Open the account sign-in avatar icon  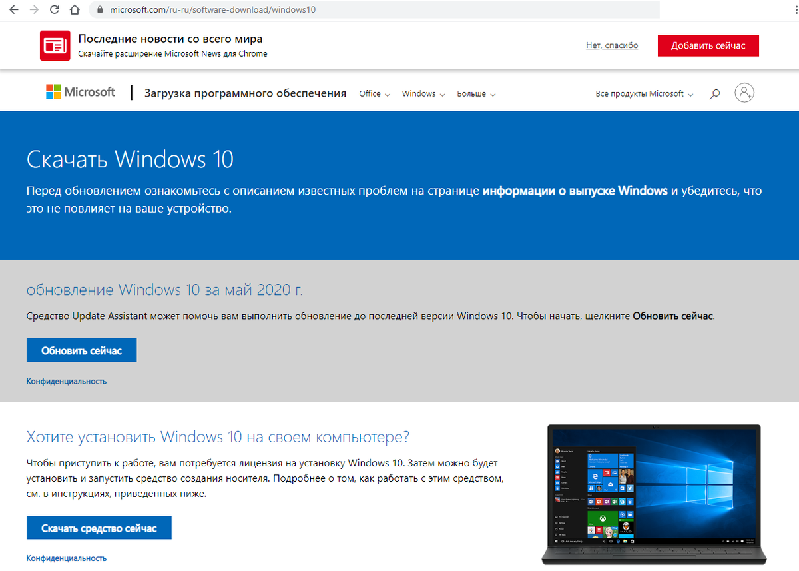744,93
